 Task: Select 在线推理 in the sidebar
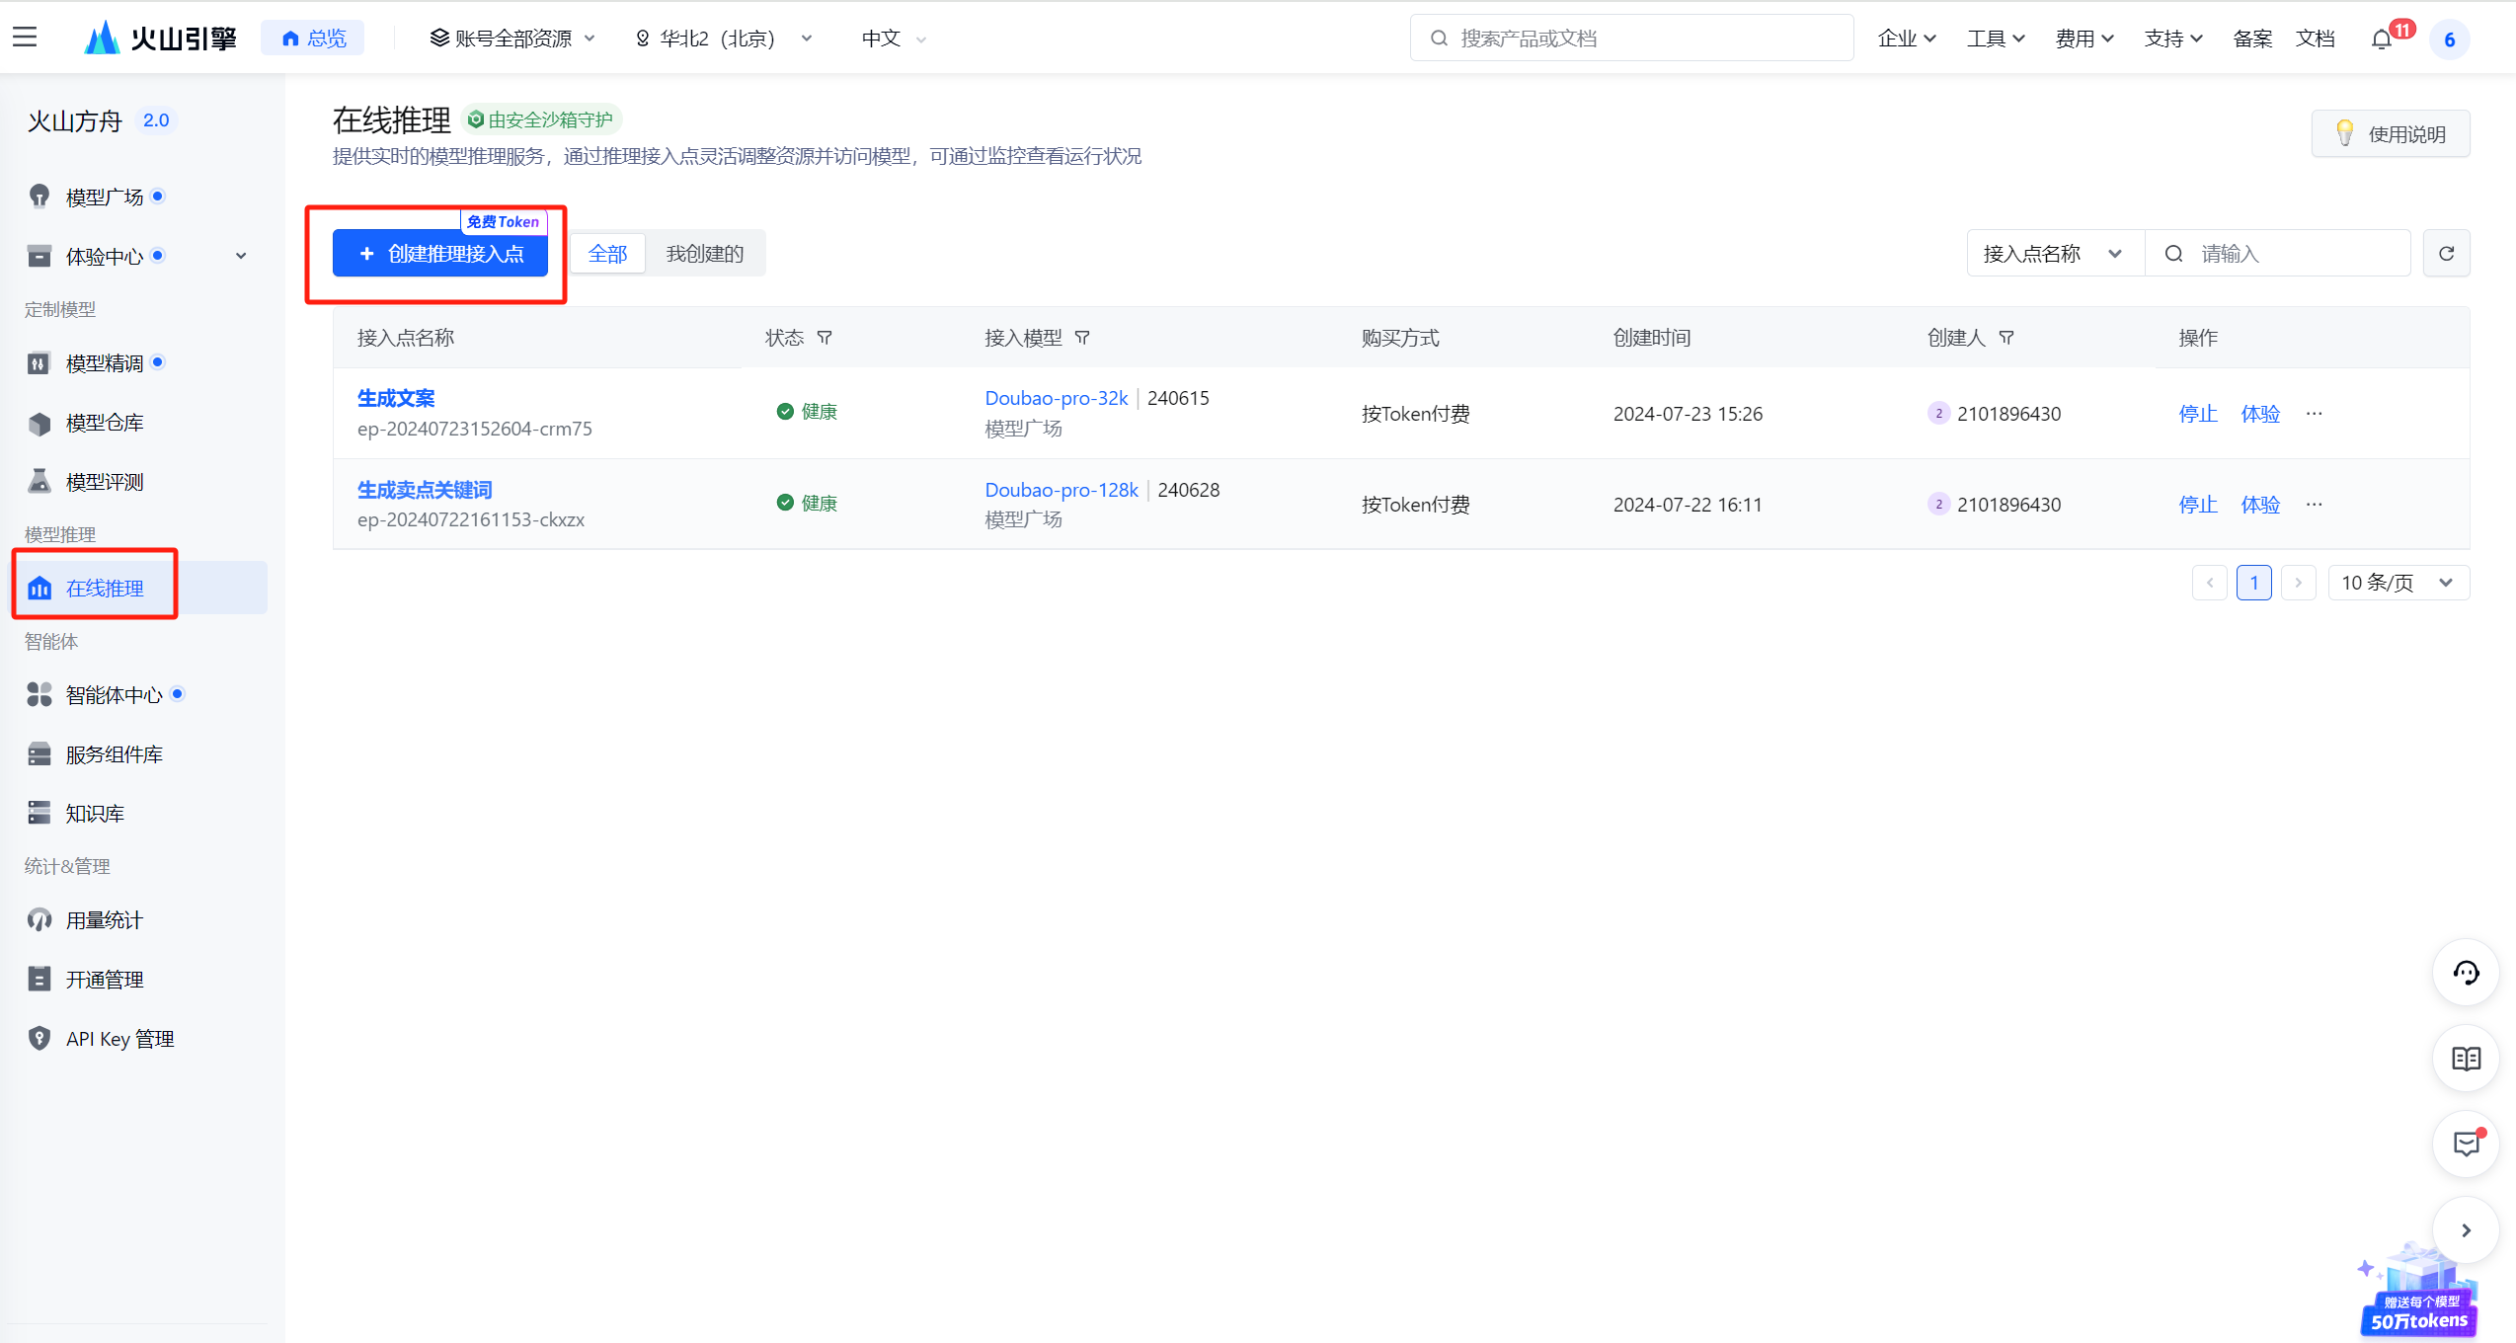[140, 588]
